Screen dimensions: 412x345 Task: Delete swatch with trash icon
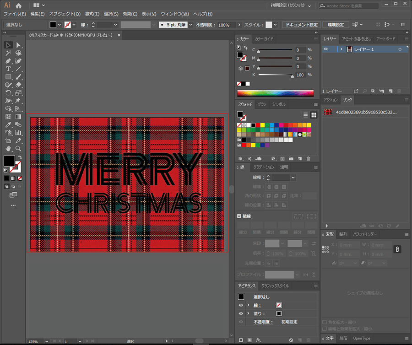(309, 159)
